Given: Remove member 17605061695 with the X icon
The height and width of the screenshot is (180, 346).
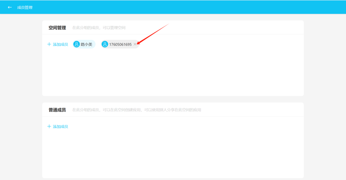Looking at the screenshot, I should point(135,44).
